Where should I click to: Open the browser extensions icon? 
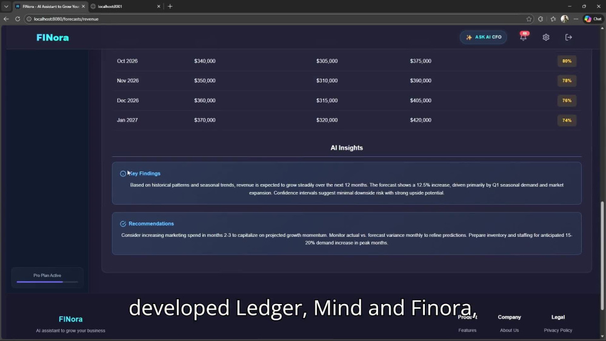[x=541, y=19]
